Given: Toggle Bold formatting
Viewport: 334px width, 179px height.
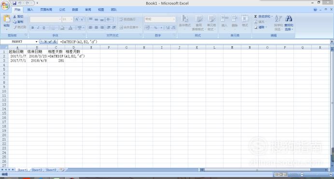Looking at the screenshot, I should click(x=33, y=27).
